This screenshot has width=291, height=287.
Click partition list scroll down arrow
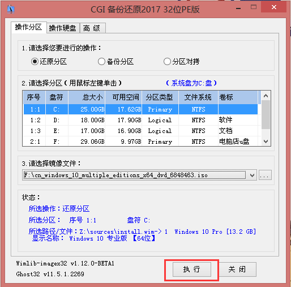click(x=266, y=141)
